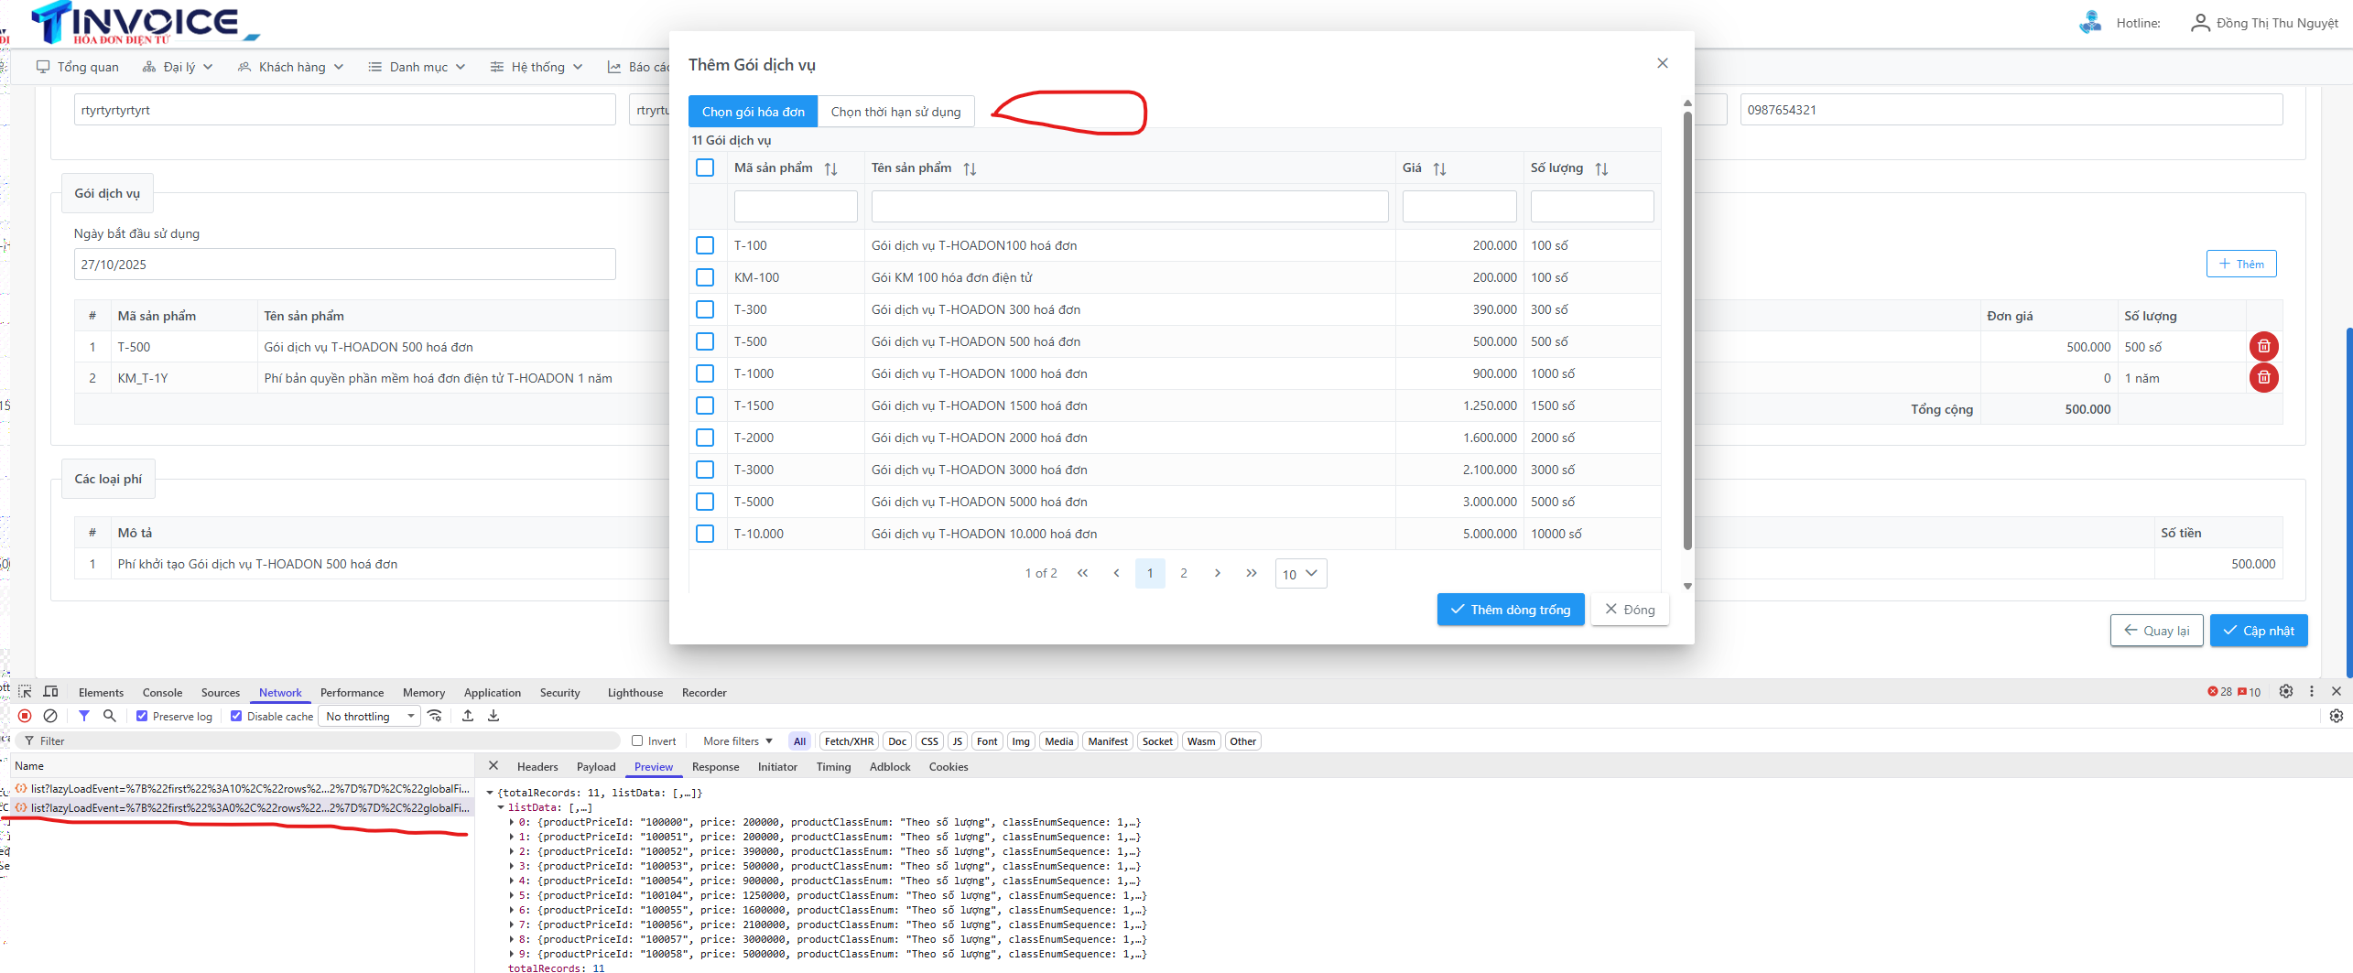Expand Hệ thống menu
Image resolution: width=2353 pixels, height=973 pixels.
point(537,67)
